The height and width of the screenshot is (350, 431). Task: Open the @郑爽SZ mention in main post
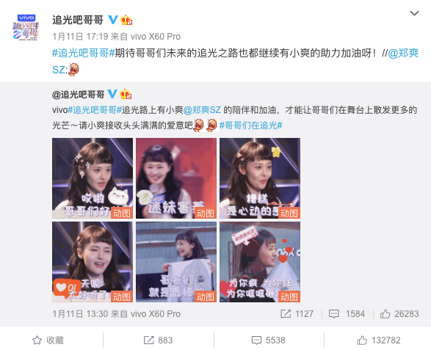[403, 53]
